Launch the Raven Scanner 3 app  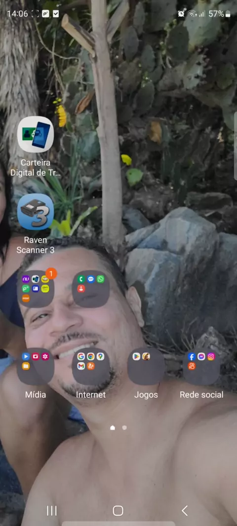(x=36, y=212)
